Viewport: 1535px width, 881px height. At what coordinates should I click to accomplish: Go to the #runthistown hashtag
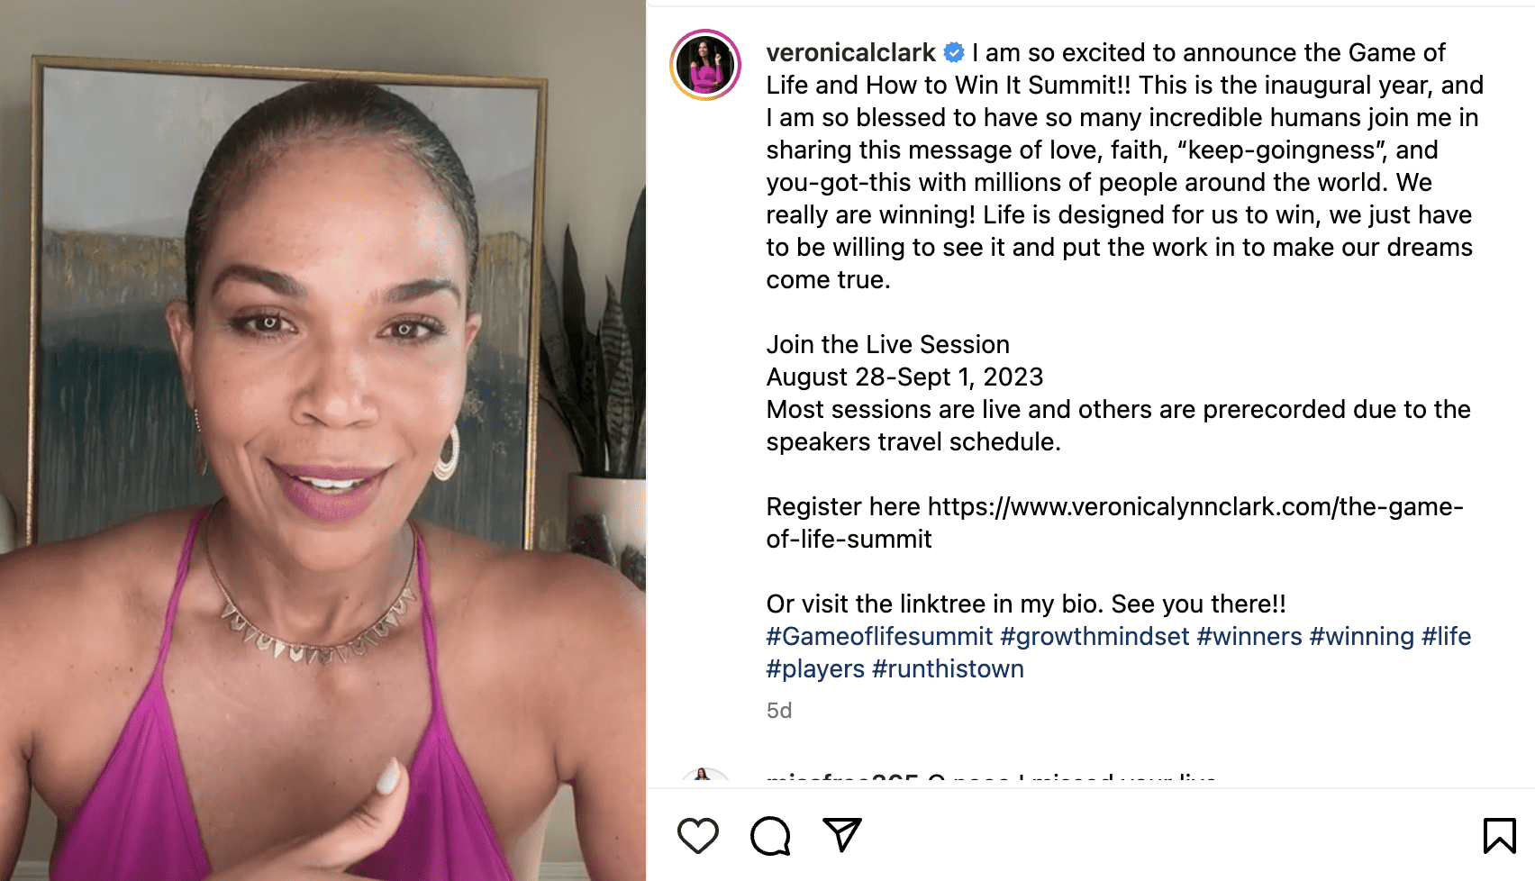tap(948, 669)
